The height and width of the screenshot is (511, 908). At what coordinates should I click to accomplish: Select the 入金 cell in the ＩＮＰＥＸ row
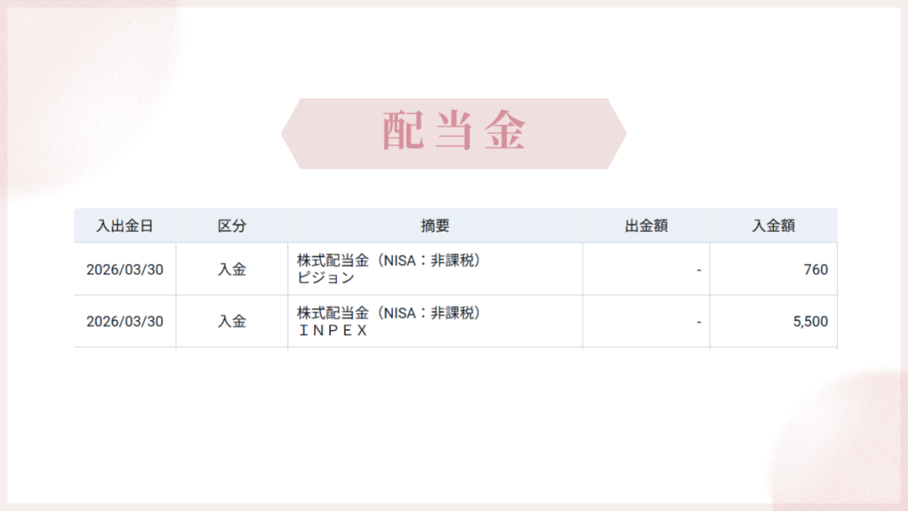pyautogui.click(x=231, y=321)
